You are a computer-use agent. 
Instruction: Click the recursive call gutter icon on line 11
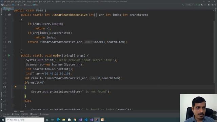point(9,42)
